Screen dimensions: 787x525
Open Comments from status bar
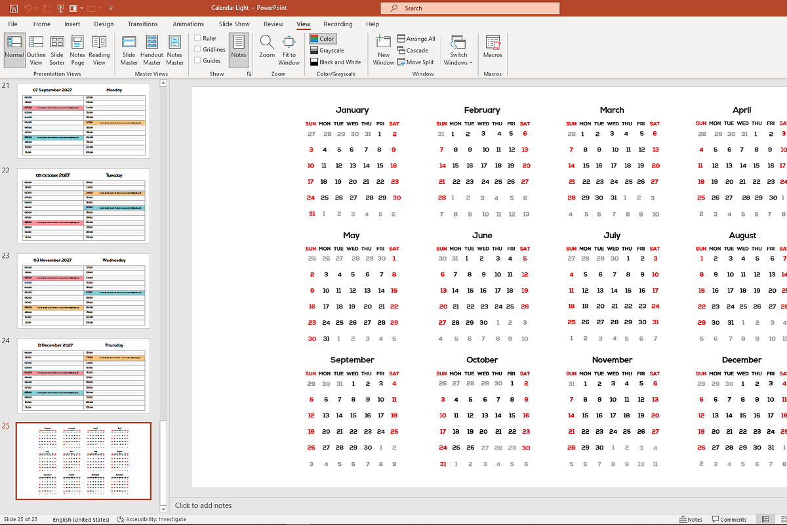coord(729,519)
